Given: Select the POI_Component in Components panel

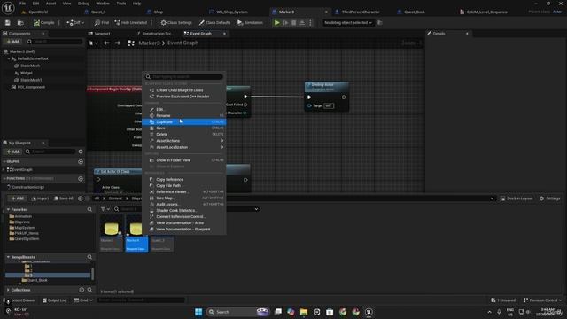Looking at the screenshot, I should pos(31,87).
